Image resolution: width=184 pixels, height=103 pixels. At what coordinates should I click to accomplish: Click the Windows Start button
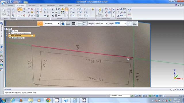pos(3,100)
